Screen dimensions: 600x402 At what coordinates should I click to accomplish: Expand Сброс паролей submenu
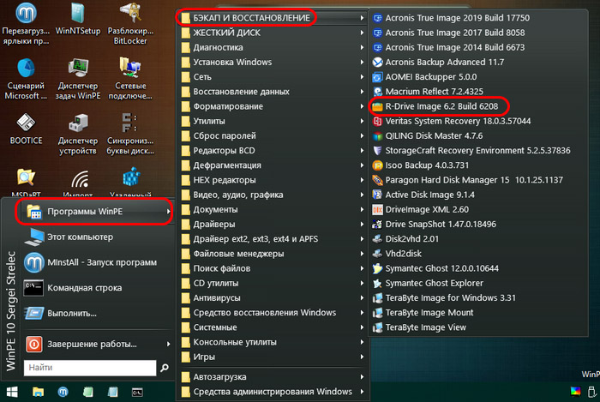tap(273, 135)
